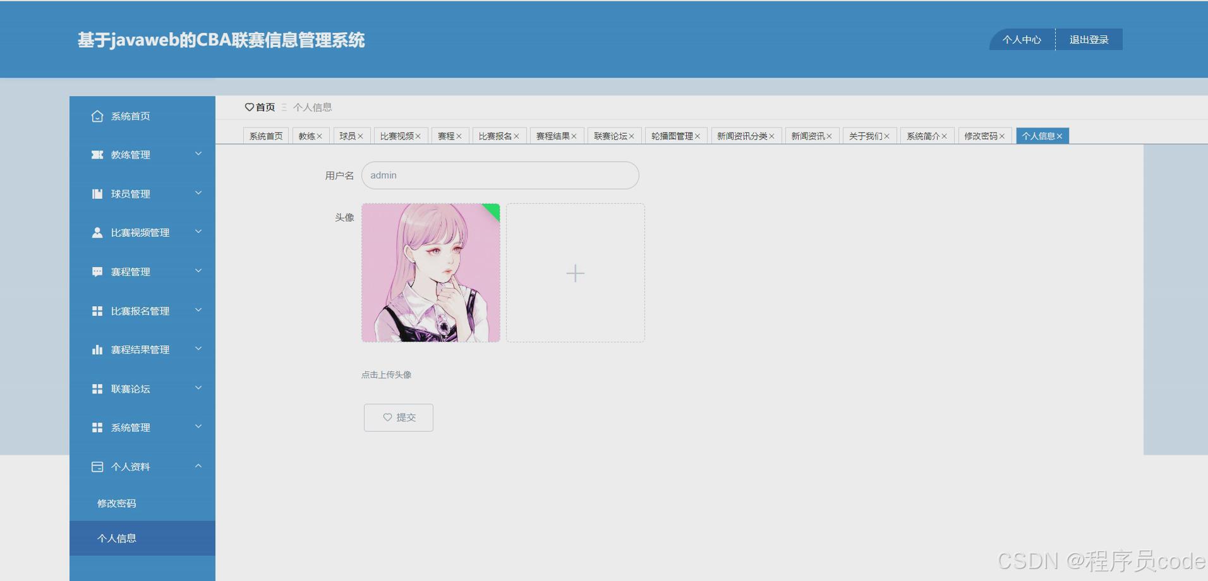The image size is (1208, 581).
Task: Click the home icon beside 系统首页
Action: click(97, 116)
